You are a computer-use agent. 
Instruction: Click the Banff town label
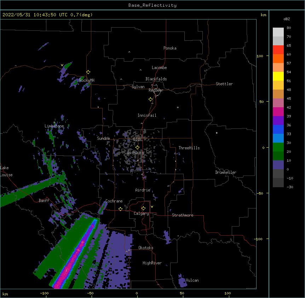click(44, 201)
